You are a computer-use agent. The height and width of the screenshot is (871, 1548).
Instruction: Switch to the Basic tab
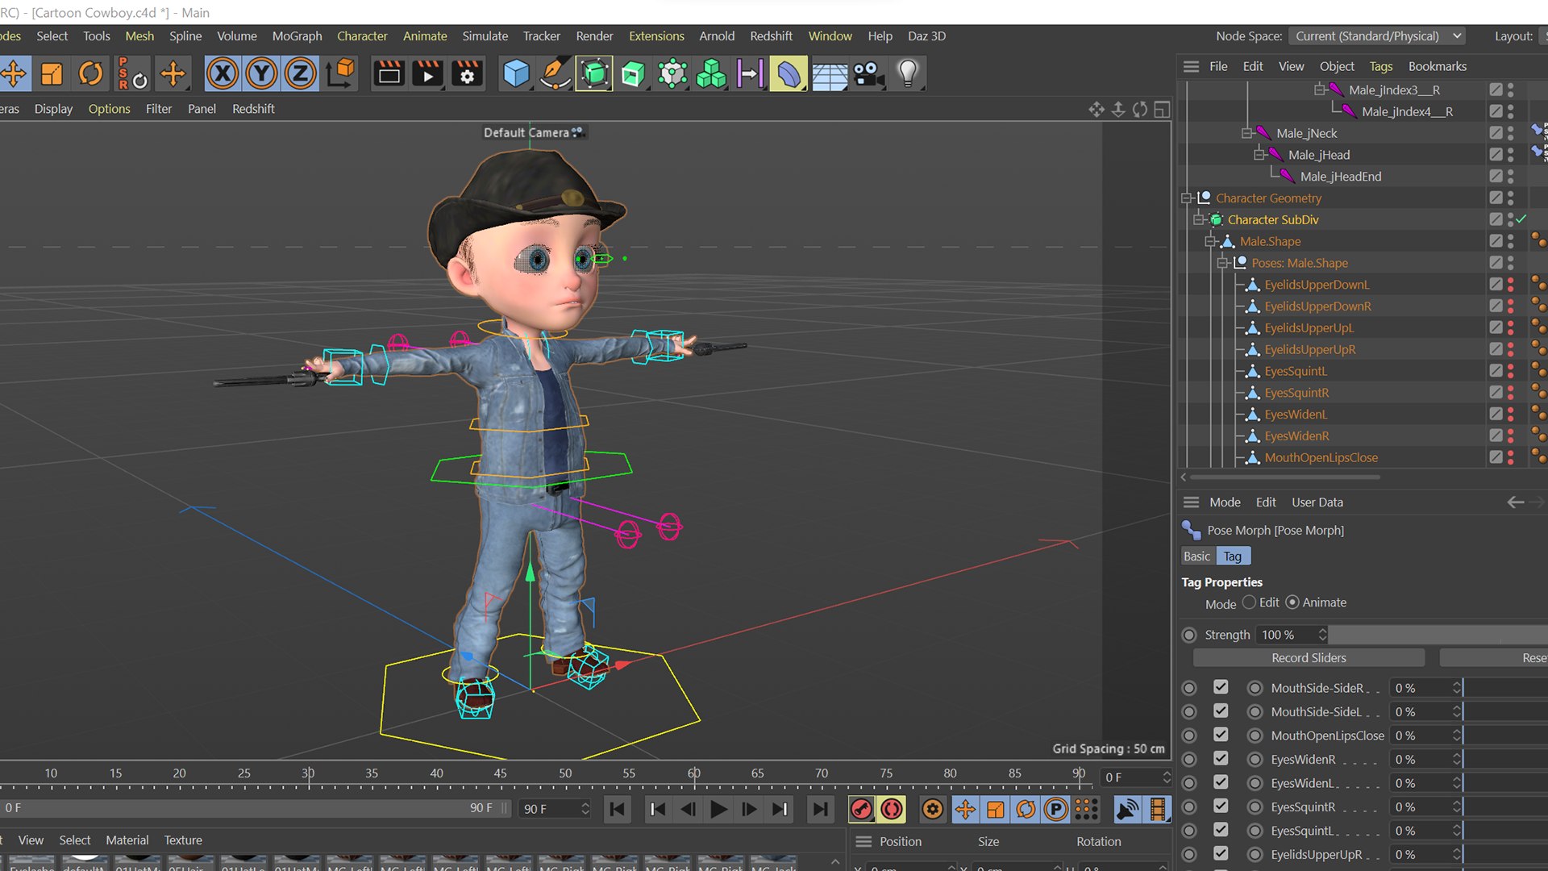(x=1196, y=556)
